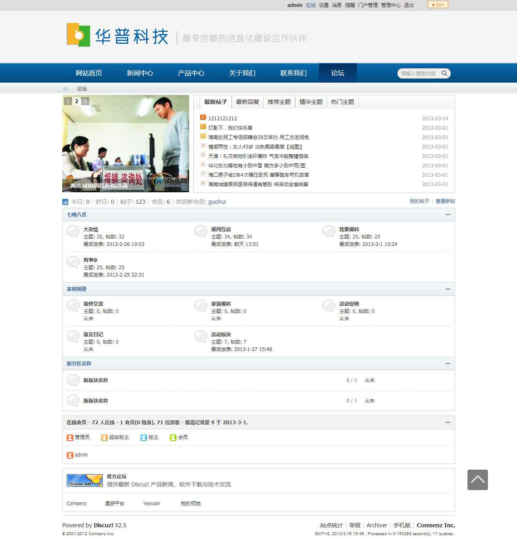Viewport: 517px width, 558px height.
Task: Open the 官方论坛 link
Action: pos(117,477)
